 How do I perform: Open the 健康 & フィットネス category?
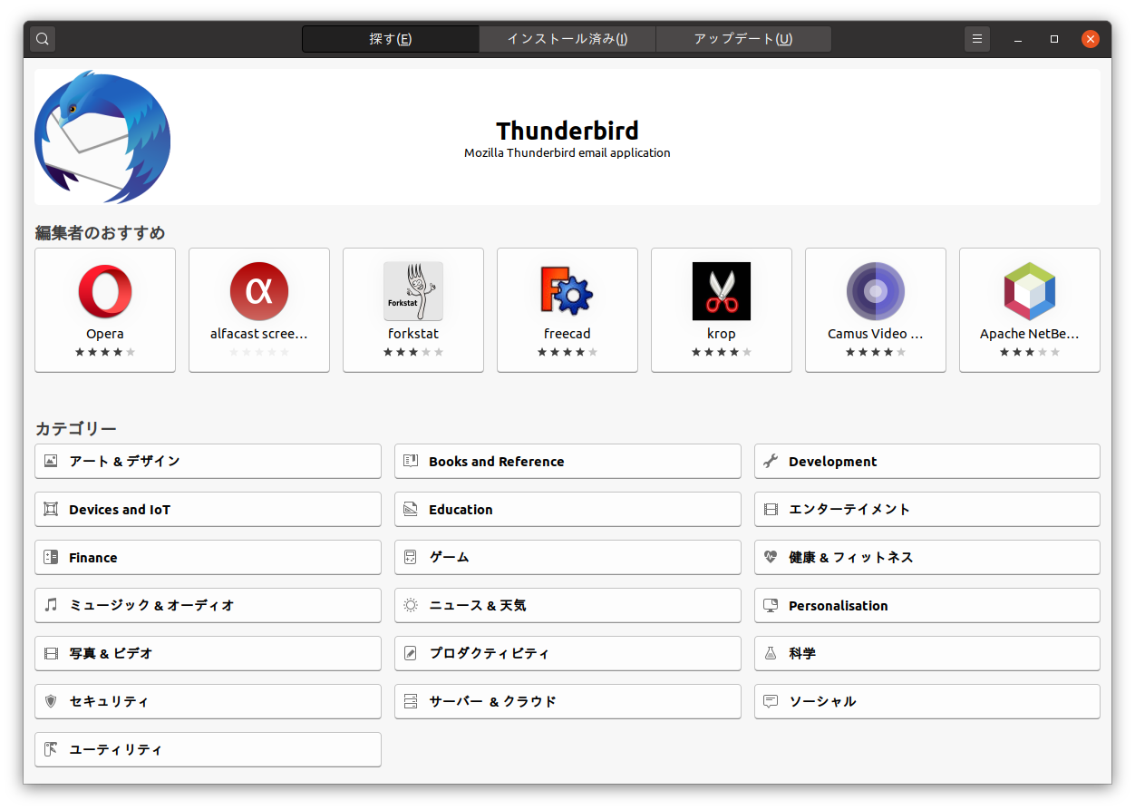(x=927, y=557)
